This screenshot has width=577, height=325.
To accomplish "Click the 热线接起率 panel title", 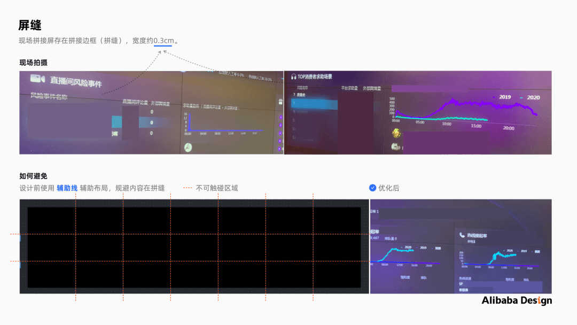I will coord(477,236).
